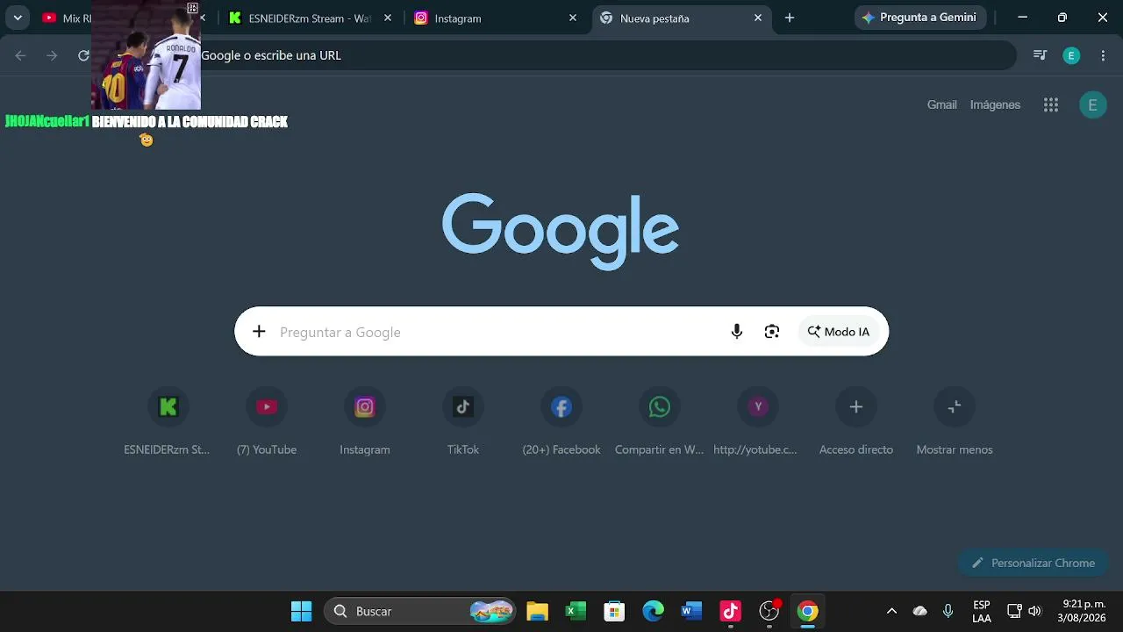Image resolution: width=1123 pixels, height=632 pixels.
Task: Open the media controls icon
Action: click(x=1041, y=55)
